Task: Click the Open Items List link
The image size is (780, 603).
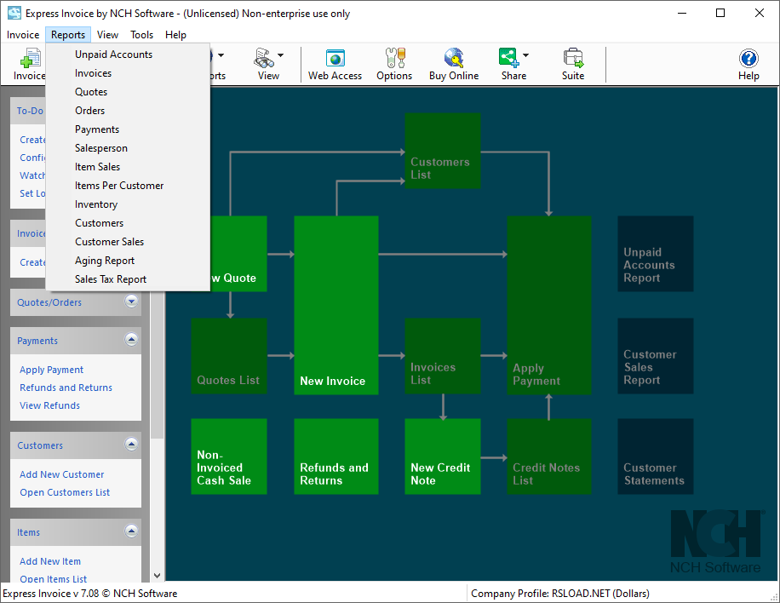Action: point(54,578)
